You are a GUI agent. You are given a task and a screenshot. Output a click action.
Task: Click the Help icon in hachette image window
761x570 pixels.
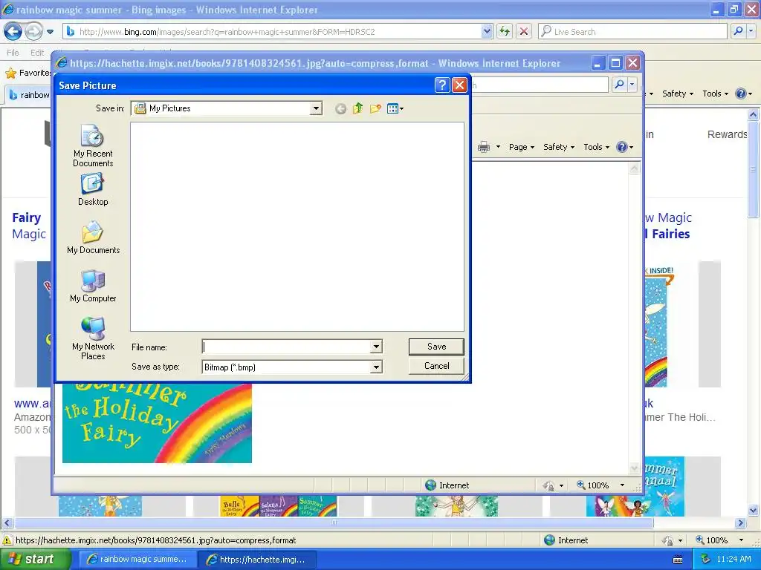pyautogui.click(x=622, y=147)
